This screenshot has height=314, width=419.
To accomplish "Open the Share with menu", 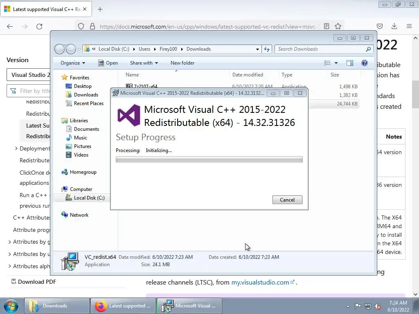I will click(144, 63).
